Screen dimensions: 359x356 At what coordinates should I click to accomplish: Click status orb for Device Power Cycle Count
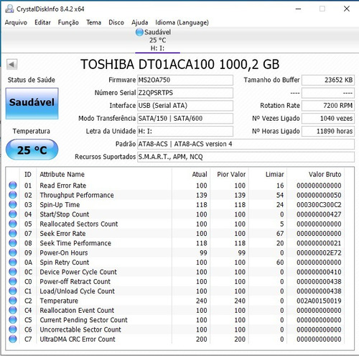[x=13, y=272]
